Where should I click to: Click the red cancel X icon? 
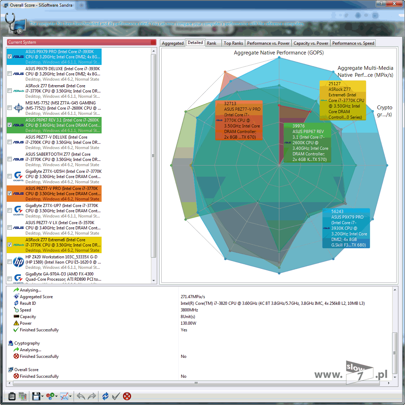click(x=127, y=396)
